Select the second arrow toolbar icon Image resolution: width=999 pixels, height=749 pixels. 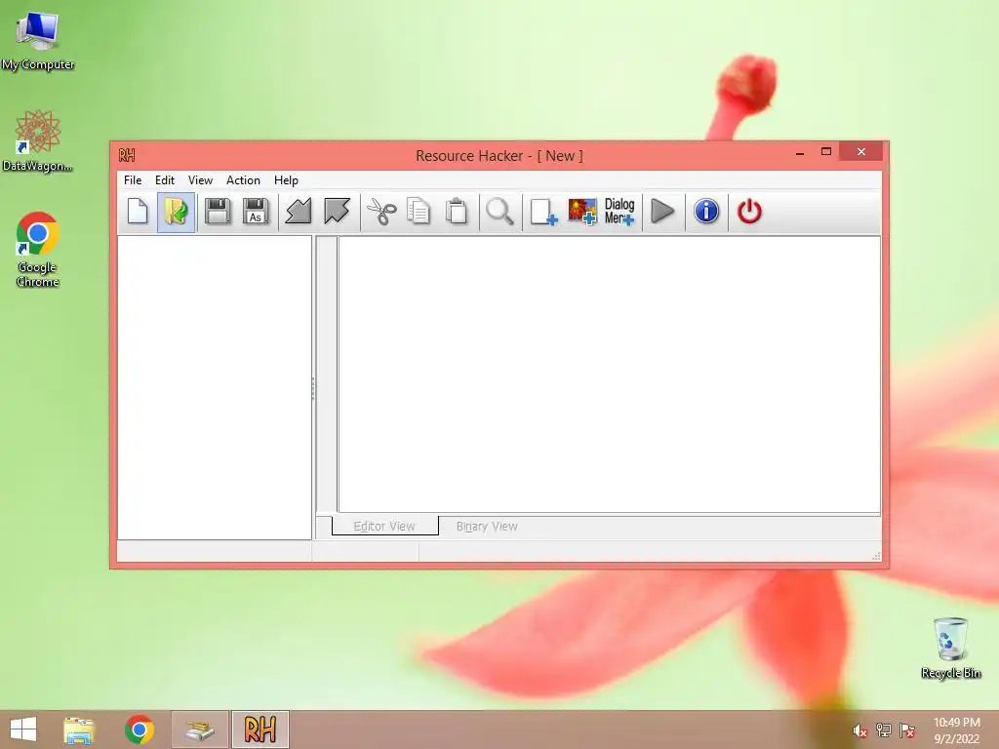337,212
